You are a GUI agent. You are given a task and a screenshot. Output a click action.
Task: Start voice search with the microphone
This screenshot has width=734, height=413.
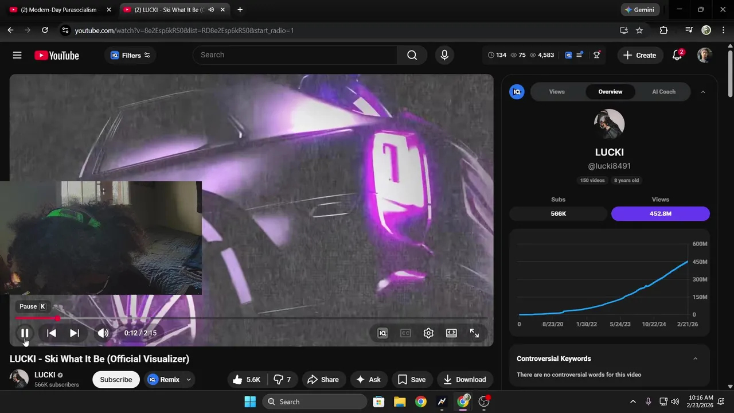444,55
